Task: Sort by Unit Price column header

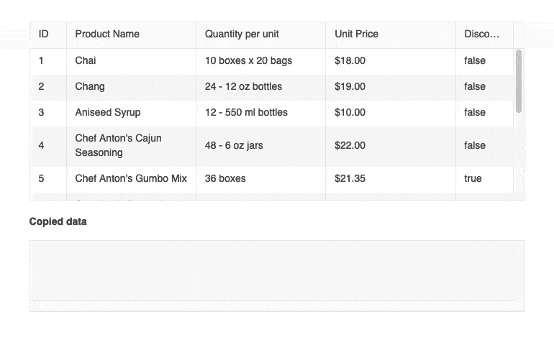Action: pyautogui.click(x=356, y=34)
